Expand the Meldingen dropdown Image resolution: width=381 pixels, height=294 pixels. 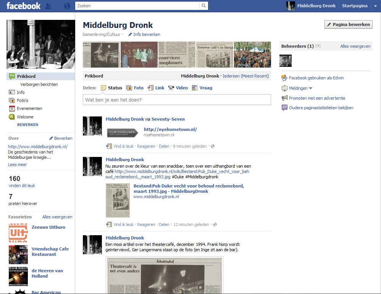[300, 88]
